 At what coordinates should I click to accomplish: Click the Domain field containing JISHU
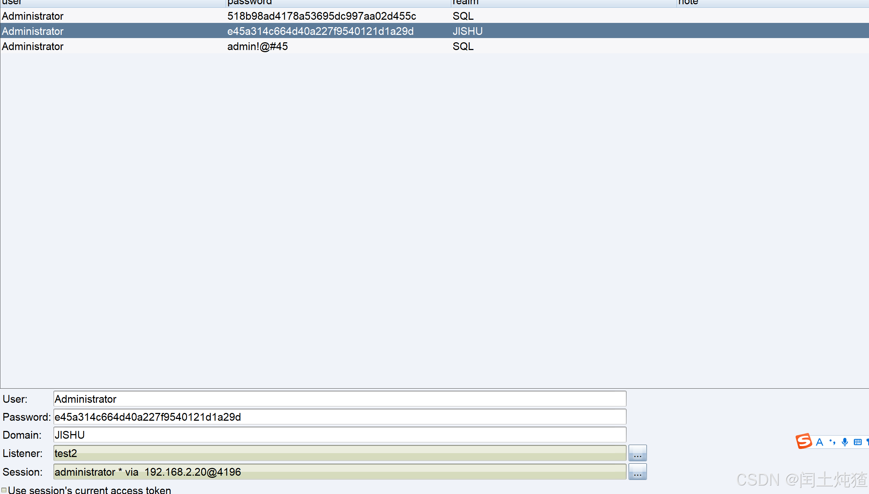pyautogui.click(x=339, y=435)
